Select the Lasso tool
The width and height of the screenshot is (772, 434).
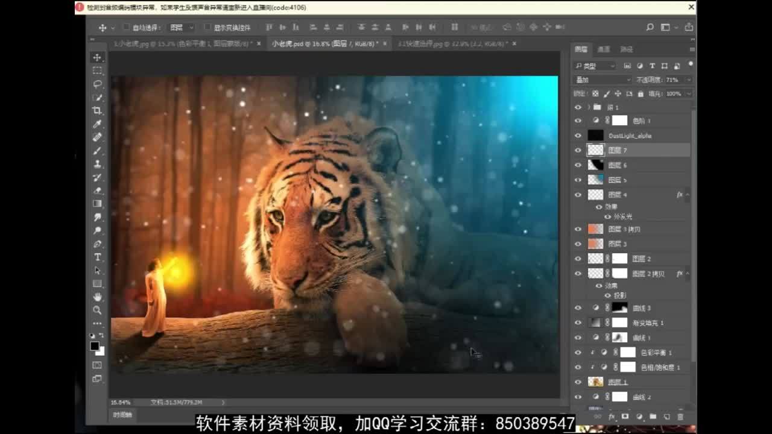tap(97, 84)
